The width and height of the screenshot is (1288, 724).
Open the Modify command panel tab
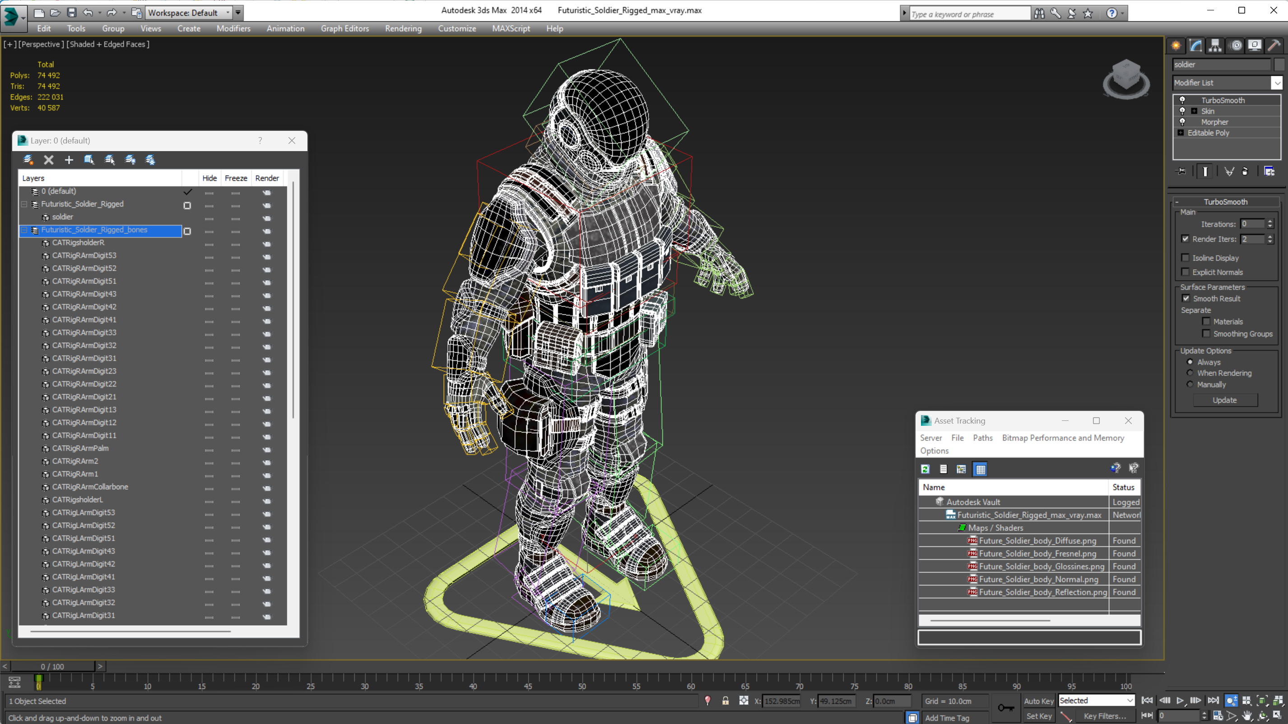coord(1195,46)
